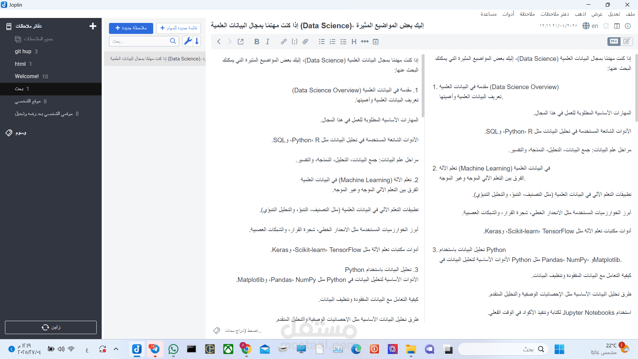Screen dimensions: 638x359
Task: Open note in external editor icon
Action: tap(241, 42)
